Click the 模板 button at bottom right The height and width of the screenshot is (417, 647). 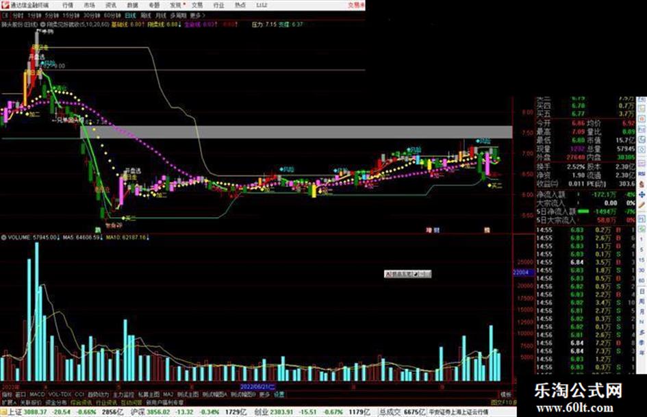coord(506,394)
